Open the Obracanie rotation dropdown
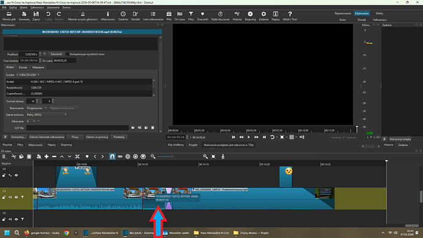 (x=31, y=121)
